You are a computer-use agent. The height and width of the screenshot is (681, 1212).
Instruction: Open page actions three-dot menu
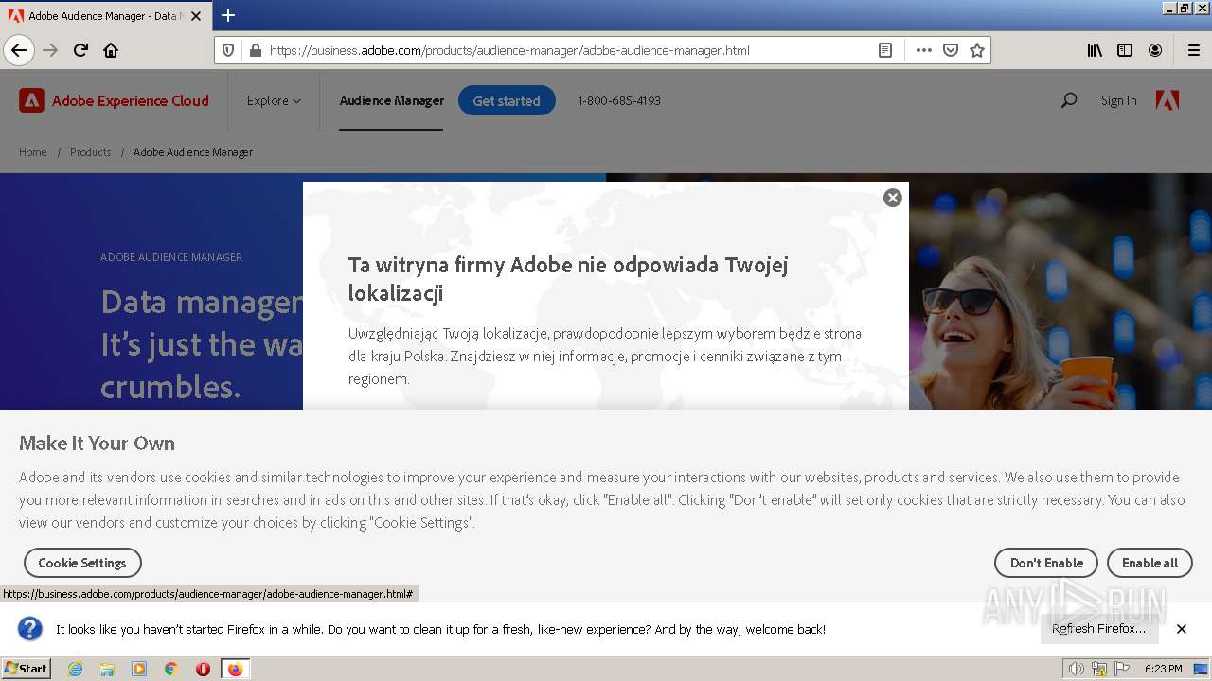click(x=923, y=50)
